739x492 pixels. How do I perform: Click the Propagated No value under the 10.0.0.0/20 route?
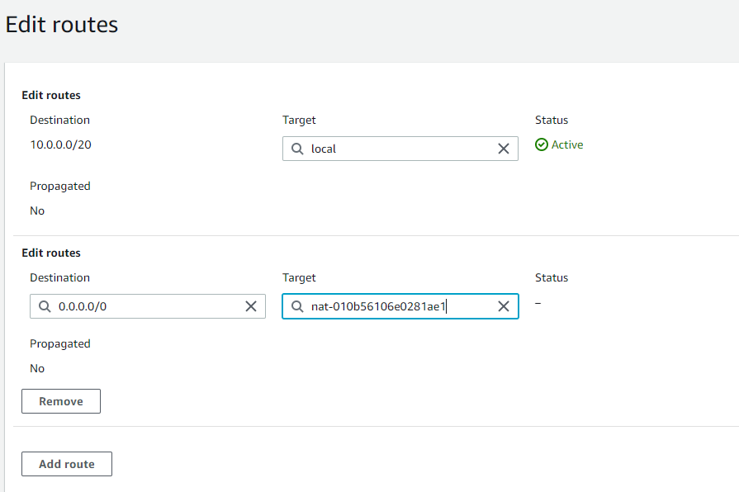coord(37,211)
